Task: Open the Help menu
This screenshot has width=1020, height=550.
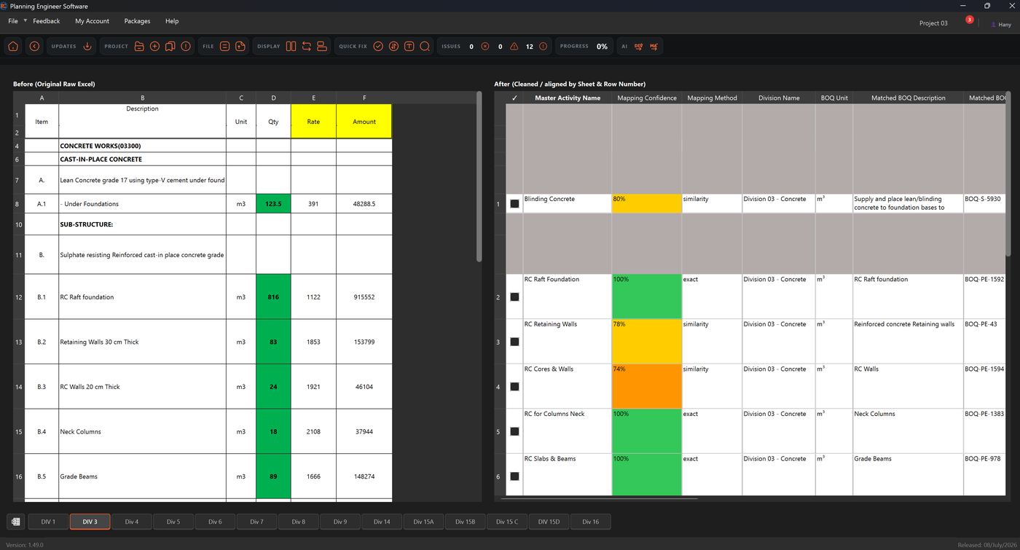Action: pos(172,21)
